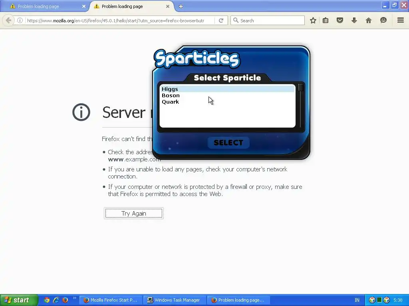409x306 pixels.
Task: Choose Quark in the Sparticle list
Action: click(x=227, y=102)
